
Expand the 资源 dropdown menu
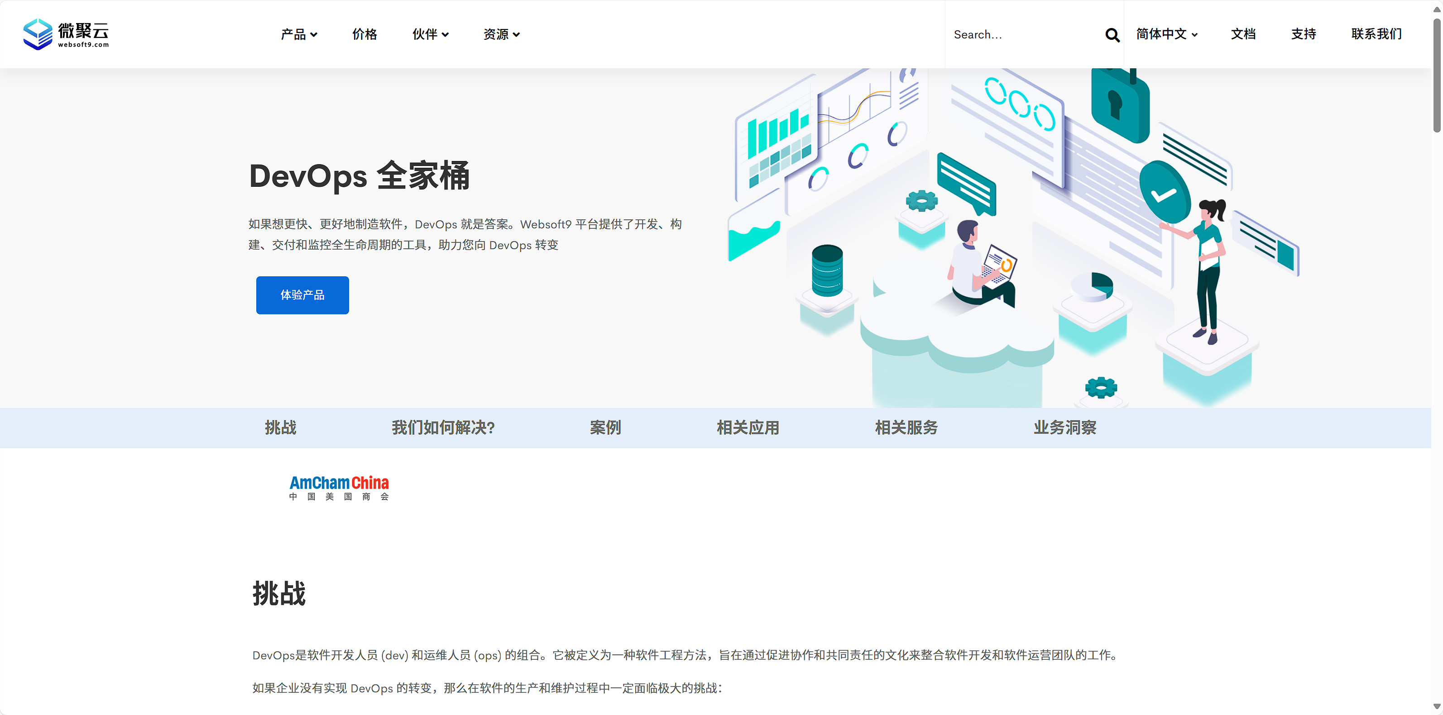501,35
